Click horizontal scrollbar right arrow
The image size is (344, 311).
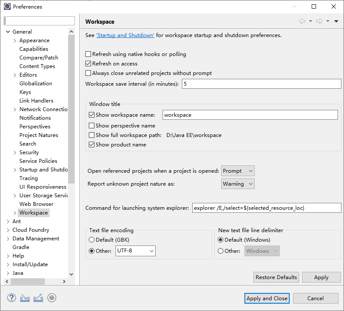(64, 281)
